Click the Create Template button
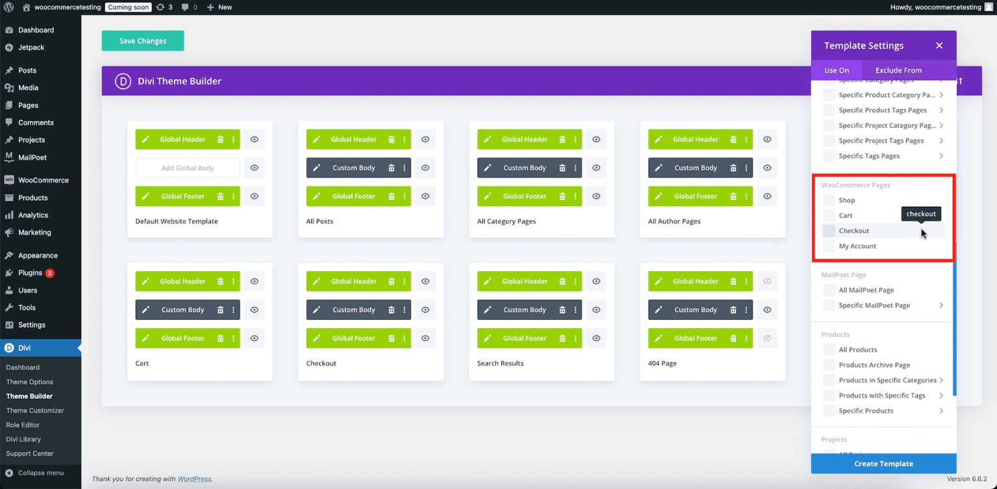This screenshot has width=997, height=489. click(x=883, y=464)
